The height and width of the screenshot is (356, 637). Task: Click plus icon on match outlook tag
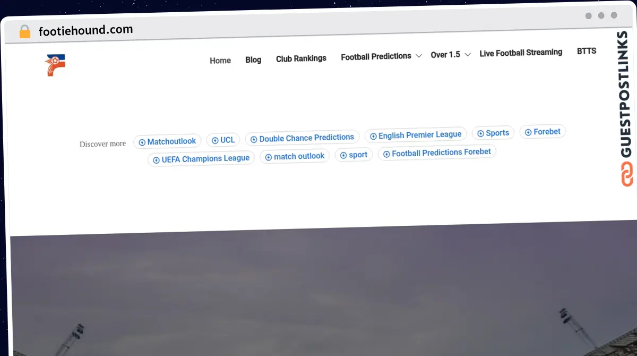pos(268,157)
